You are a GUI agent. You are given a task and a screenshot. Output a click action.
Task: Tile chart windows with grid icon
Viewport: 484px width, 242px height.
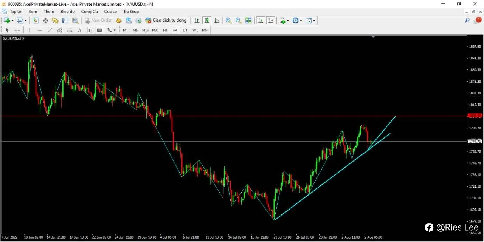click(x=248, y=20)
